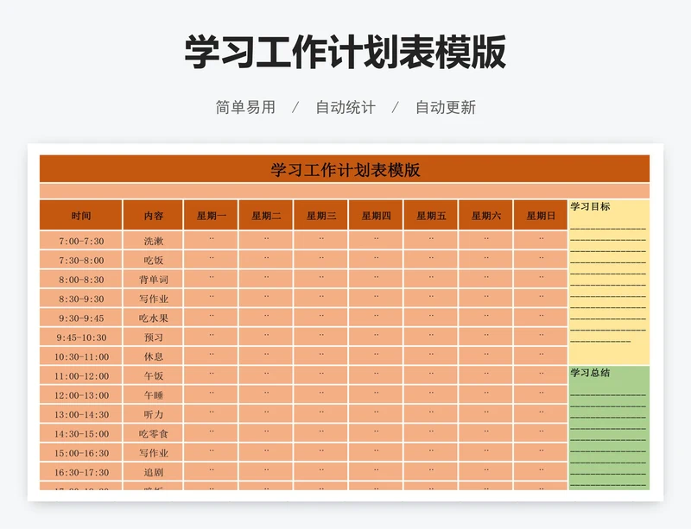
Task: Click the 自动统计 feature label
Action: click(345, 108)
